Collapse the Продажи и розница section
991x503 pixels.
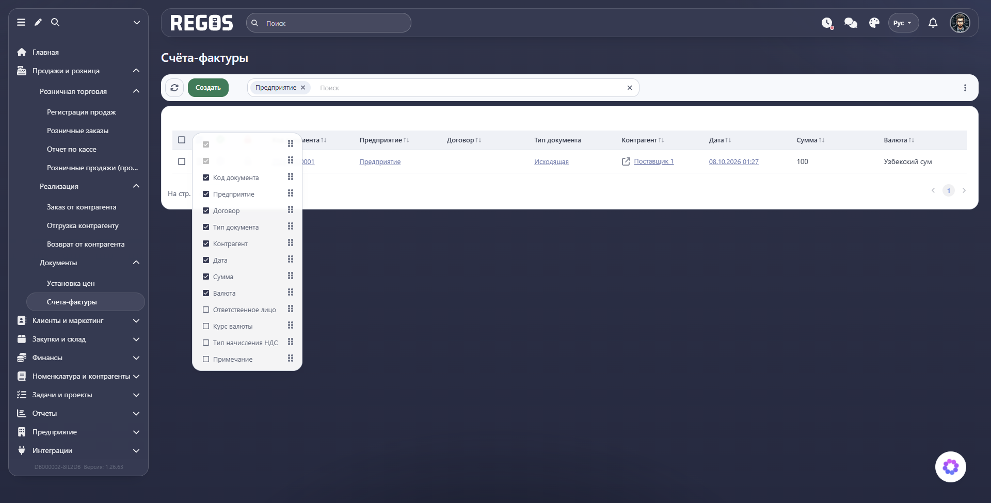click(x=136, y=71)
